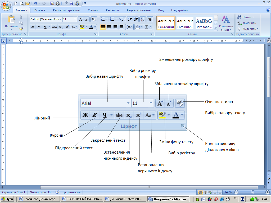Viewport: 271px width, 203px height.
Task: Select Format Painter brush in Буфер обмена group
Action: point(21,29)
